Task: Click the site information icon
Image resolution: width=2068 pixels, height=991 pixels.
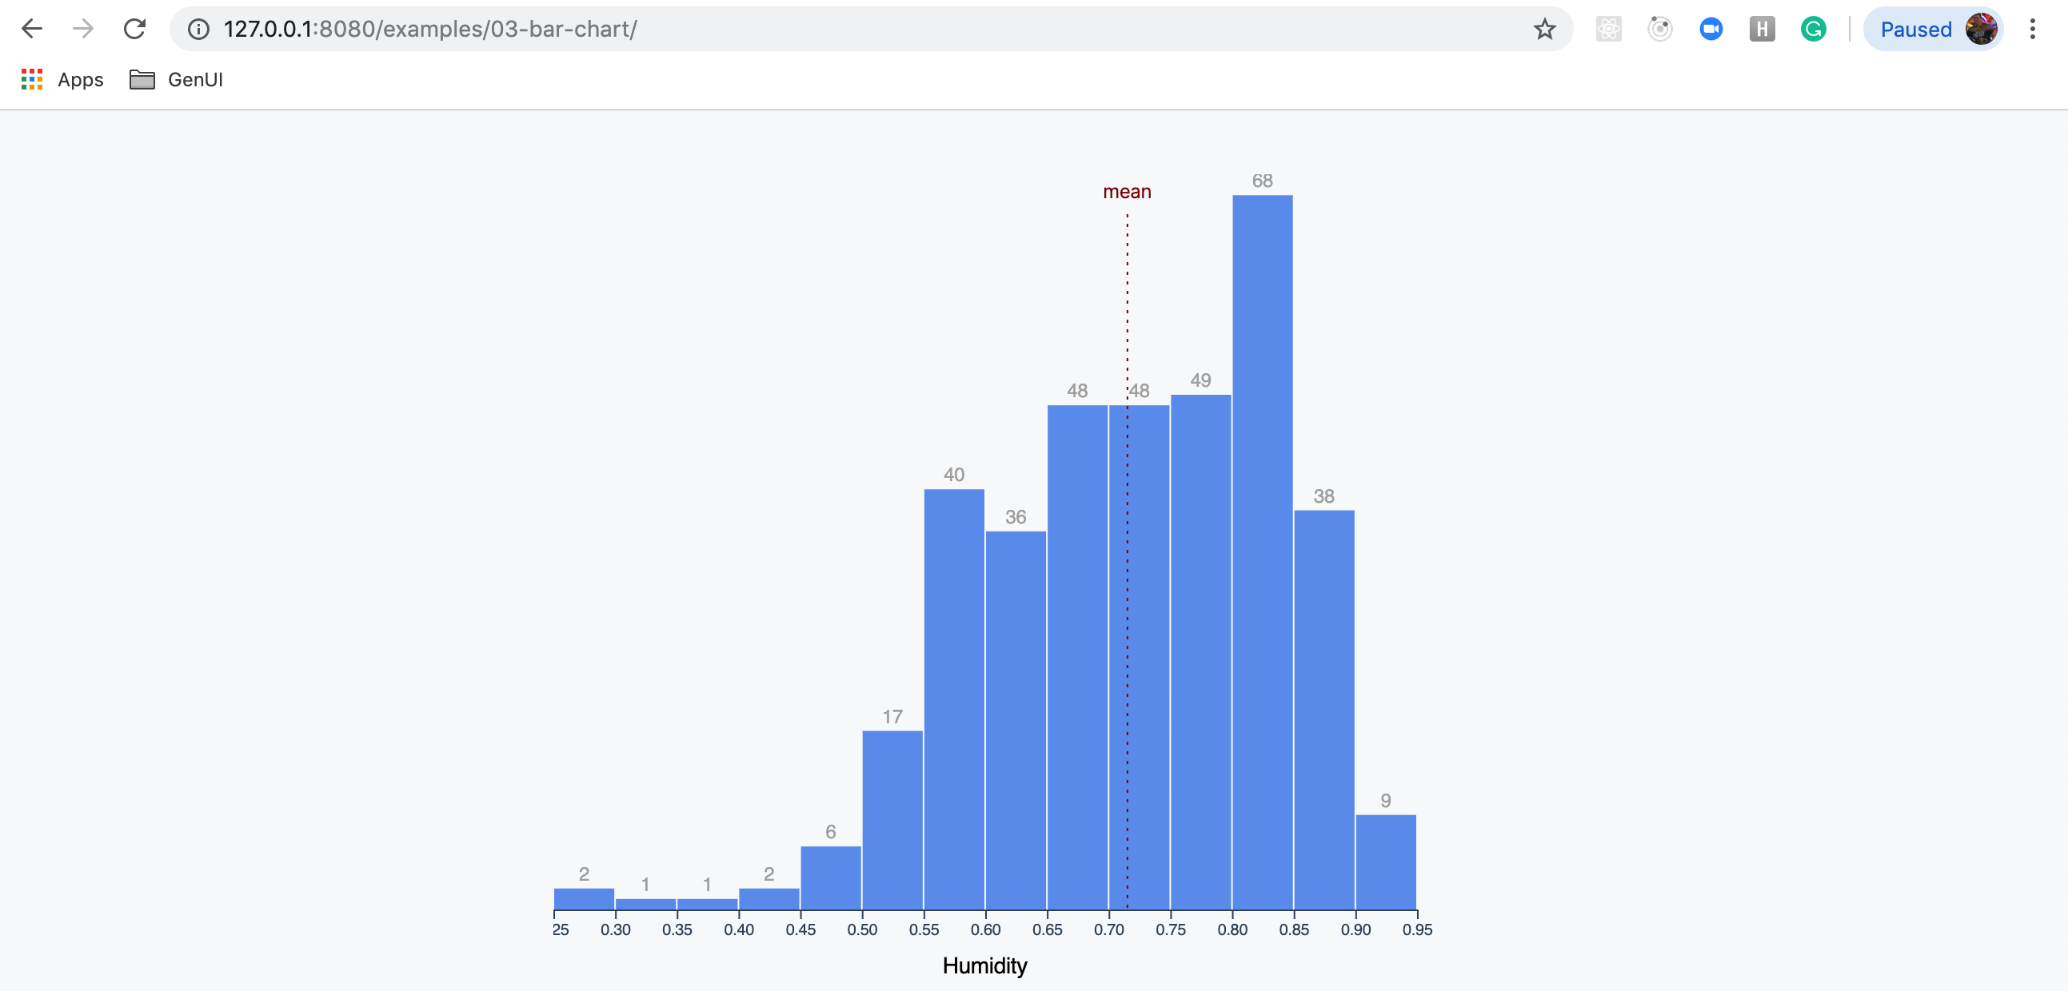Action: point(198,30)
